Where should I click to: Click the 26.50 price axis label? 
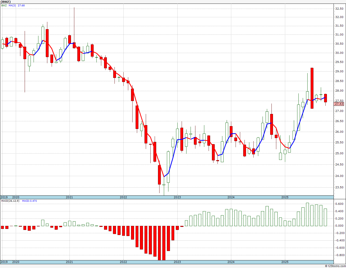coord(339,121)
